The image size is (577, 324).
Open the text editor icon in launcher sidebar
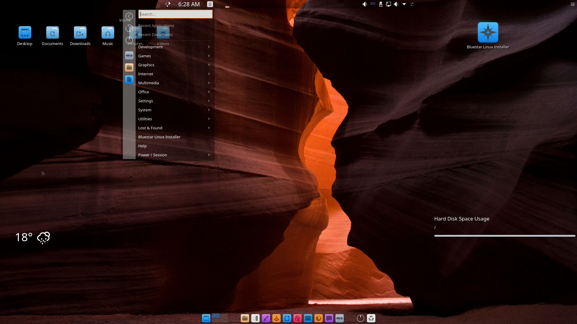tap(129, 79)
